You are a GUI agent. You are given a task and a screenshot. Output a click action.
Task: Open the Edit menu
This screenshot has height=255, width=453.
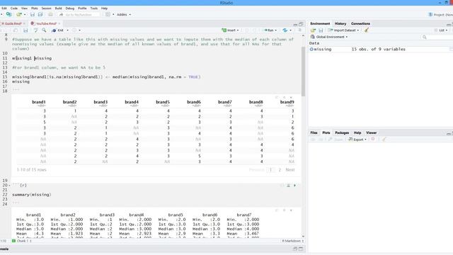(4, 8)
